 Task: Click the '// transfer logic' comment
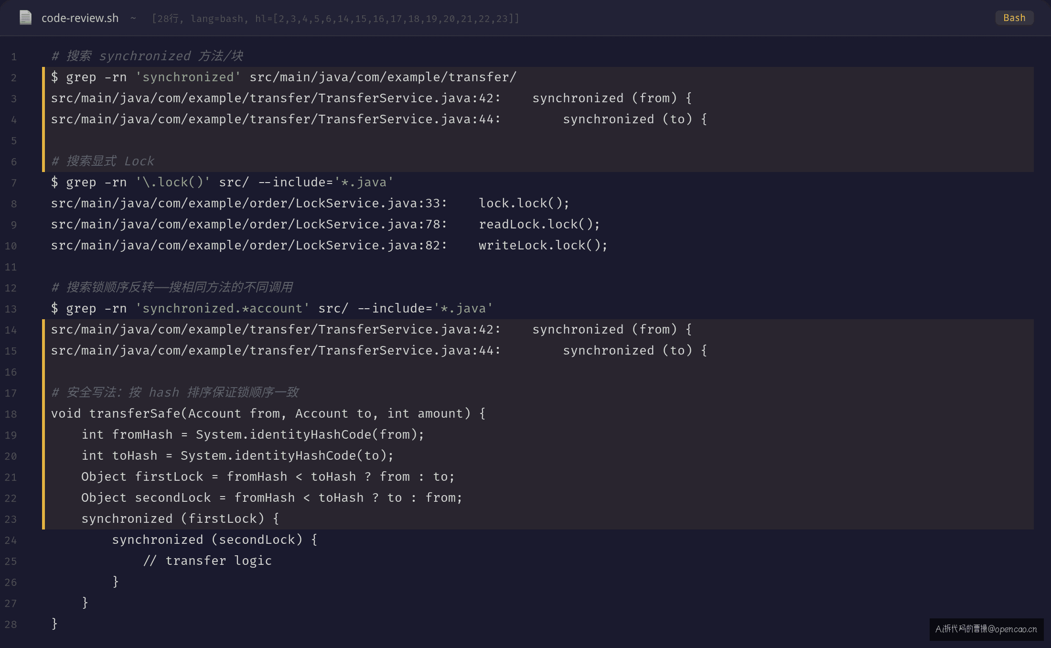207,561
